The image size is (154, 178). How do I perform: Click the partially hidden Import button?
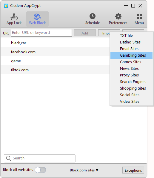pyautogui.click(x=104, y=33)
